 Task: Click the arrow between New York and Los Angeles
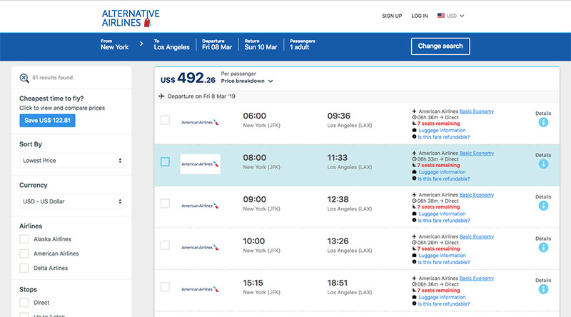(x=141, y=44)
